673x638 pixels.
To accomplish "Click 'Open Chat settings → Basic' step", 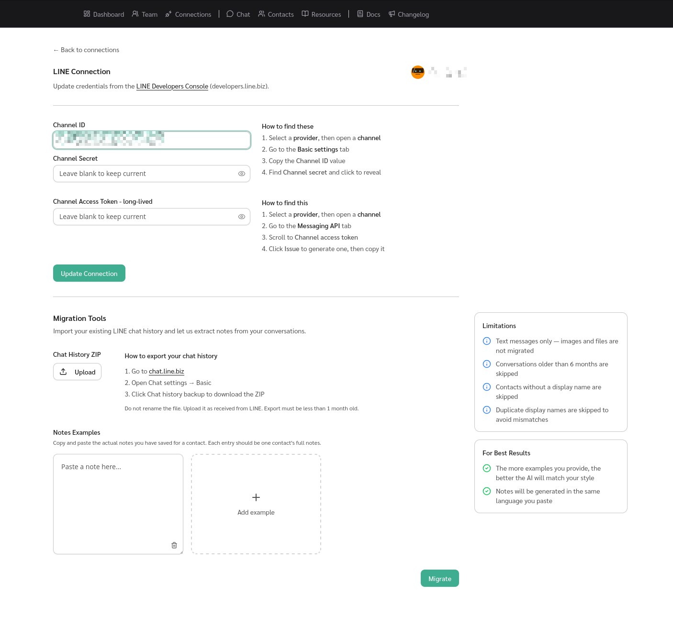I will [x=168, y=383].
